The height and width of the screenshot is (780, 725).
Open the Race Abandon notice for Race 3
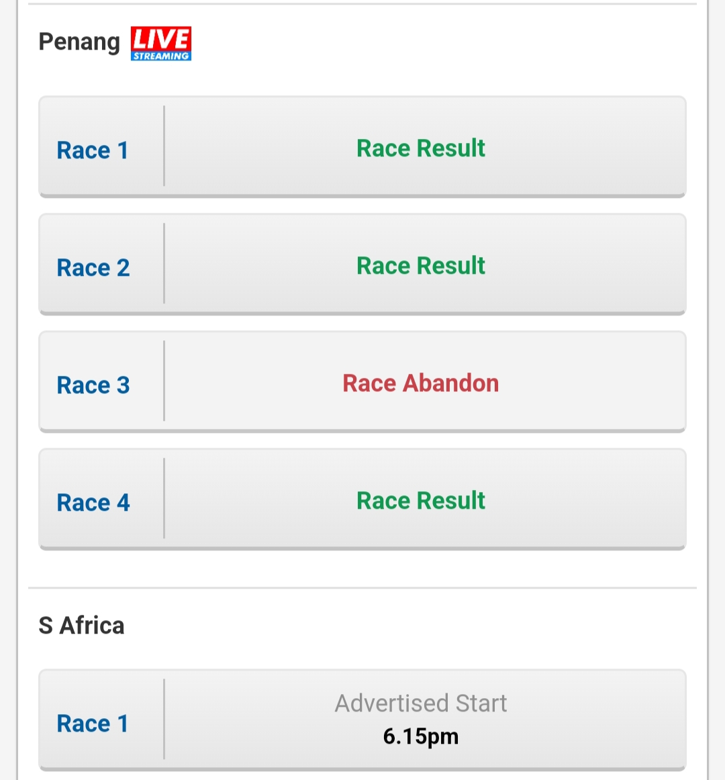pyautogui.click(x=420, y=383)
